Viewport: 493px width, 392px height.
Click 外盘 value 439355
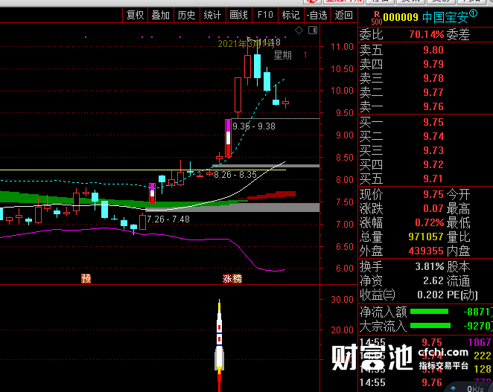tap(426, 251)
